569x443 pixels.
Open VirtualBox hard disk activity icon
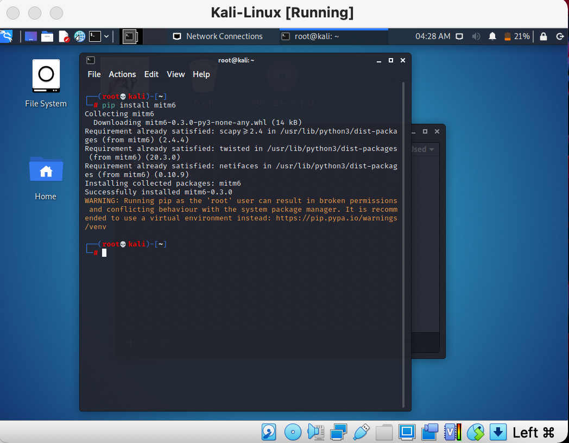coord(269,432)
